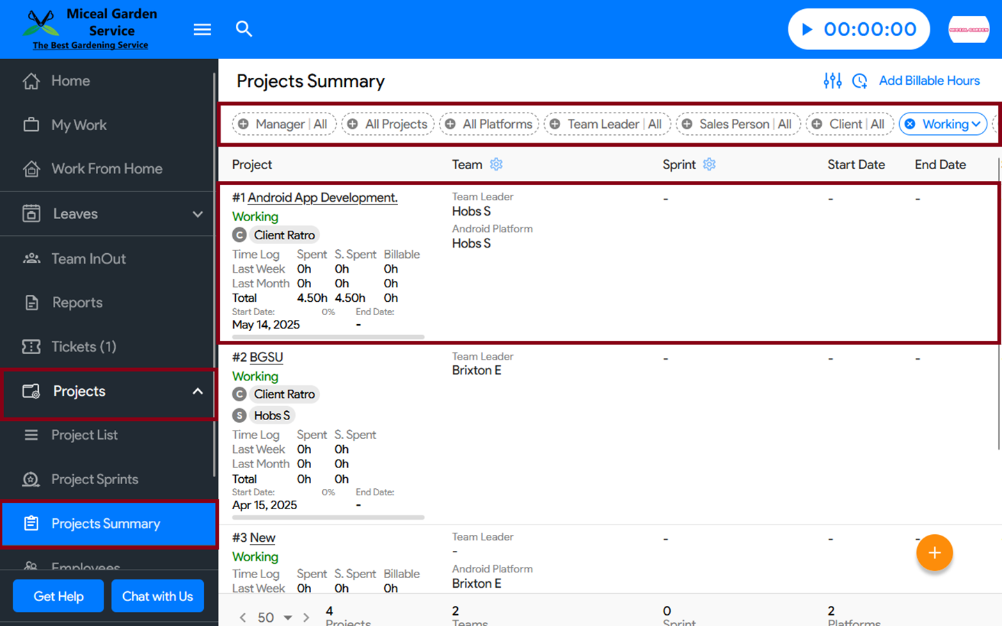Open the filter sliders icon
The width and height of the screenshot is (1002, 626).
(x=832, y=81)
